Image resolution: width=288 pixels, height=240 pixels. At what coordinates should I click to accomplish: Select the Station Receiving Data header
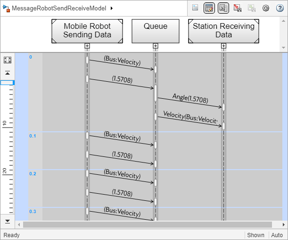223,31
